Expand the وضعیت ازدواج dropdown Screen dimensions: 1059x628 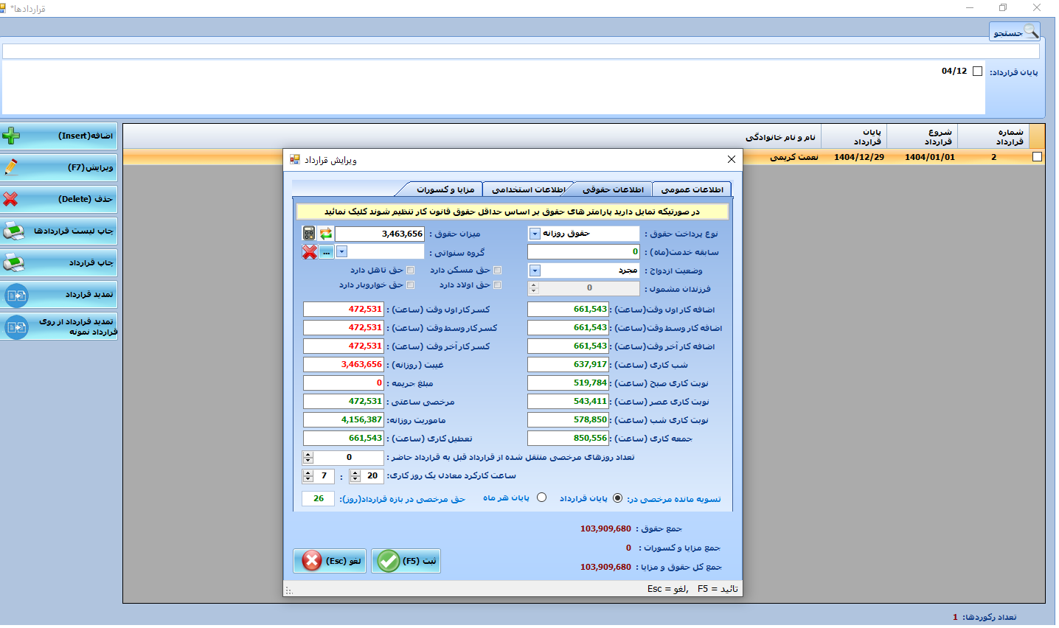(535, 271)
